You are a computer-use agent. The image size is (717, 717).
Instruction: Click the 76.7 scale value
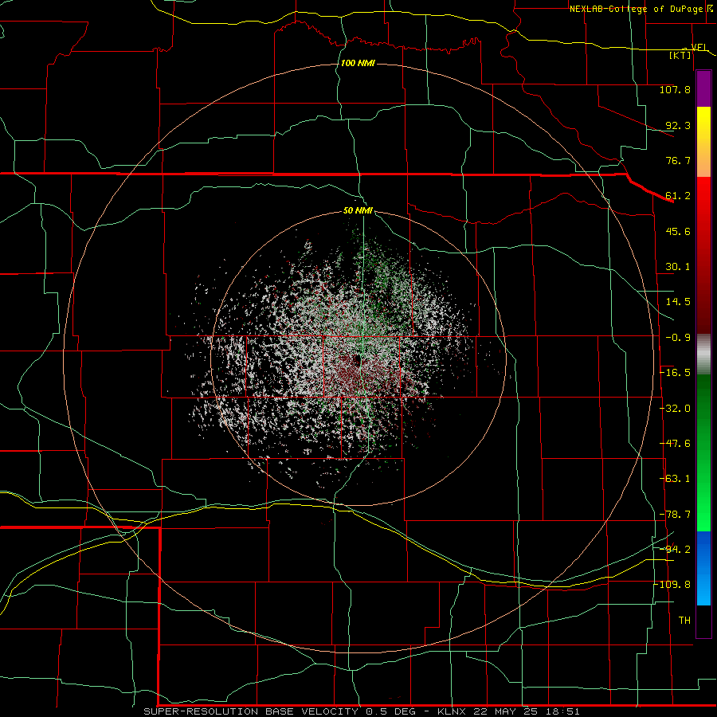[x=678, y=160]
